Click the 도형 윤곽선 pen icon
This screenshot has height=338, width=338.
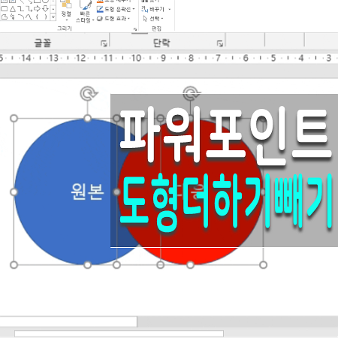(x=100, y=9)
